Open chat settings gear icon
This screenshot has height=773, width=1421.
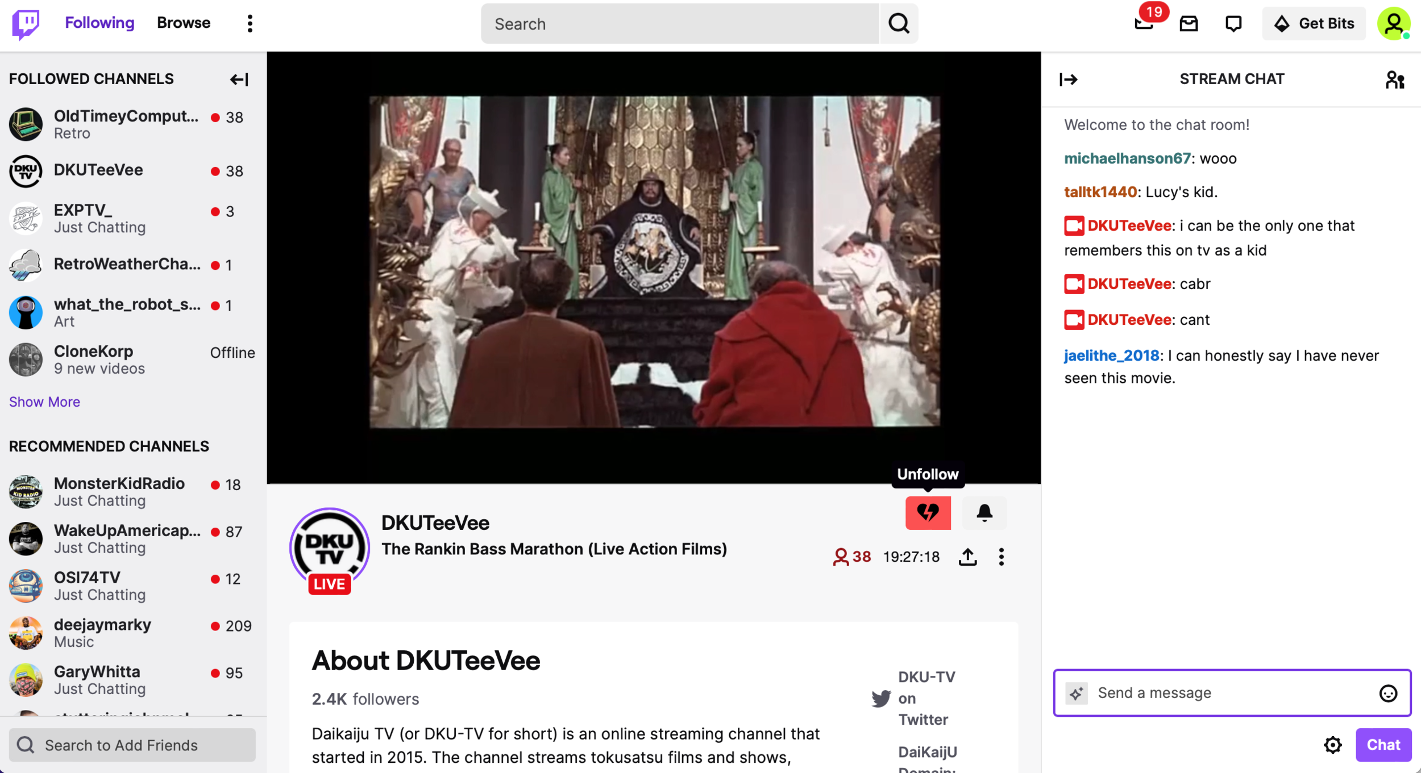point(1332,745)
